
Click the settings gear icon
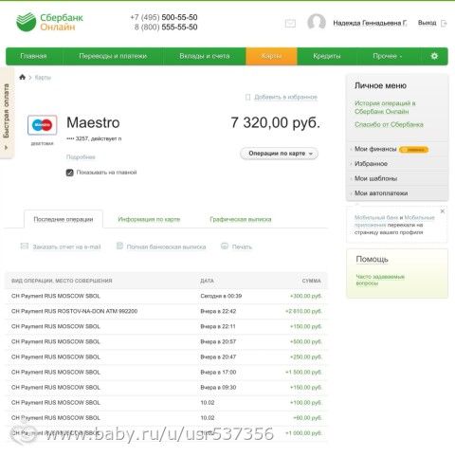pyautogui.click(x=434, y=56)
